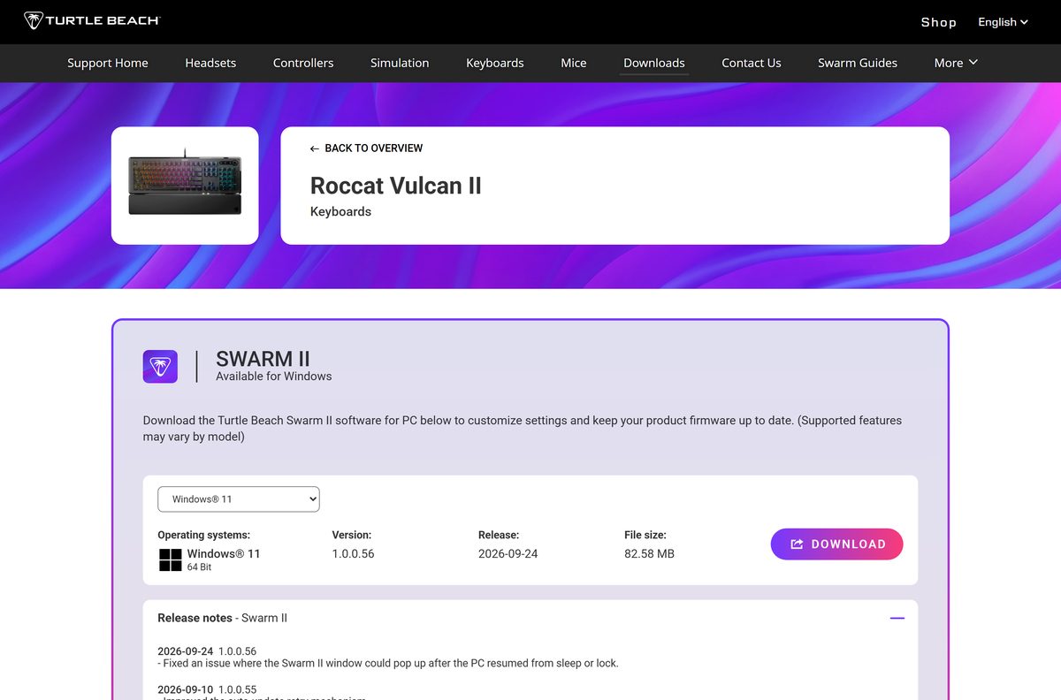Click 'Available for Windows' text
This screenshot has height=700, width=1061.
coord(274,377)
